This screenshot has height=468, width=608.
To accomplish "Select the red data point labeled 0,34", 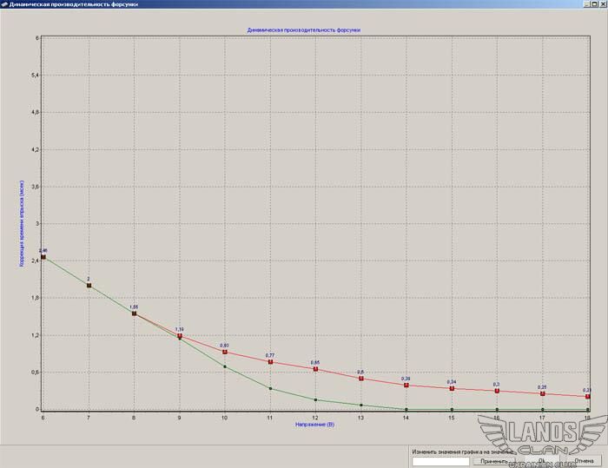I will (x=452, y=388).
